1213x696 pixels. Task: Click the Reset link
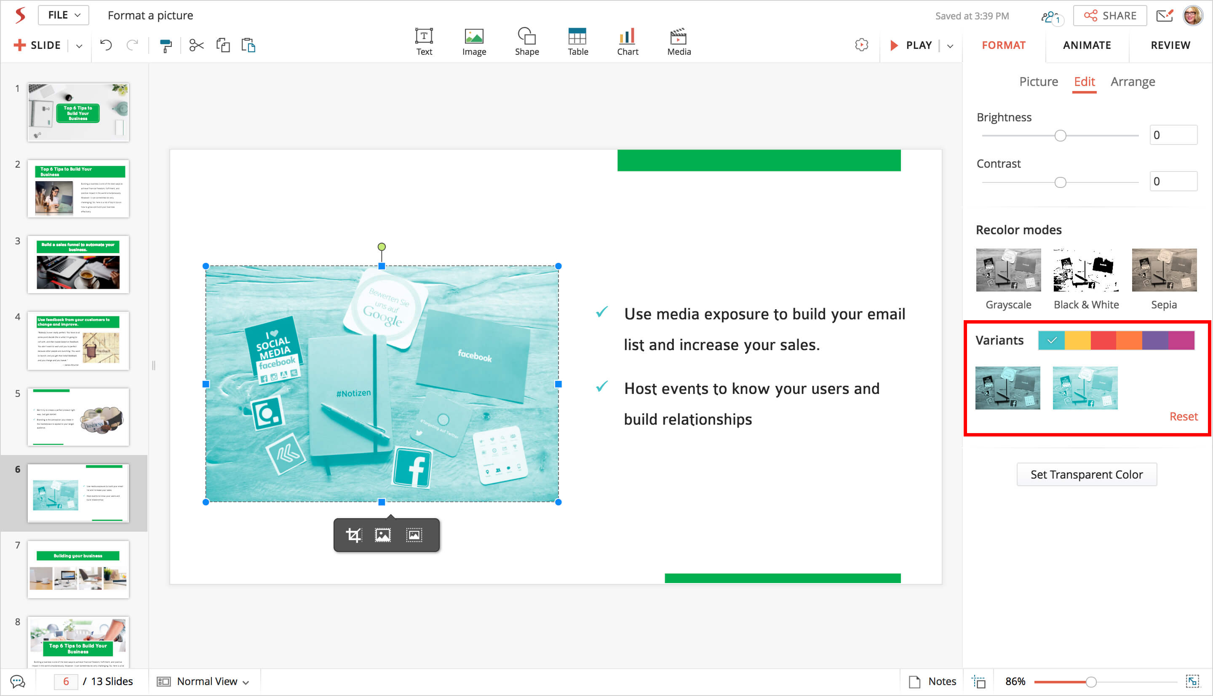coord(1183,416)
